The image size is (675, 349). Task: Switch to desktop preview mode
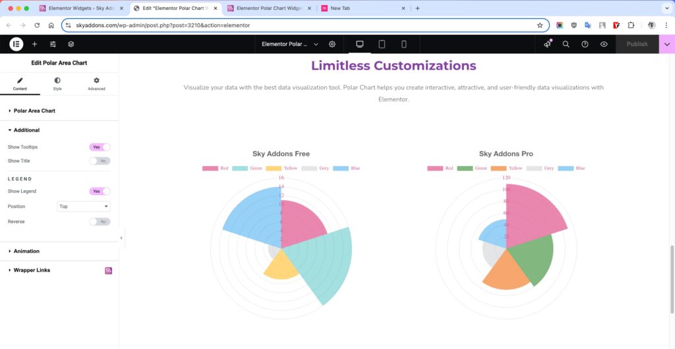coord(360,44)
